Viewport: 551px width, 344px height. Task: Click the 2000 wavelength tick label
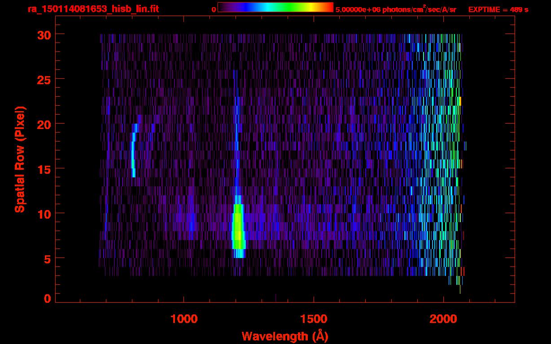tap(443, 319)
